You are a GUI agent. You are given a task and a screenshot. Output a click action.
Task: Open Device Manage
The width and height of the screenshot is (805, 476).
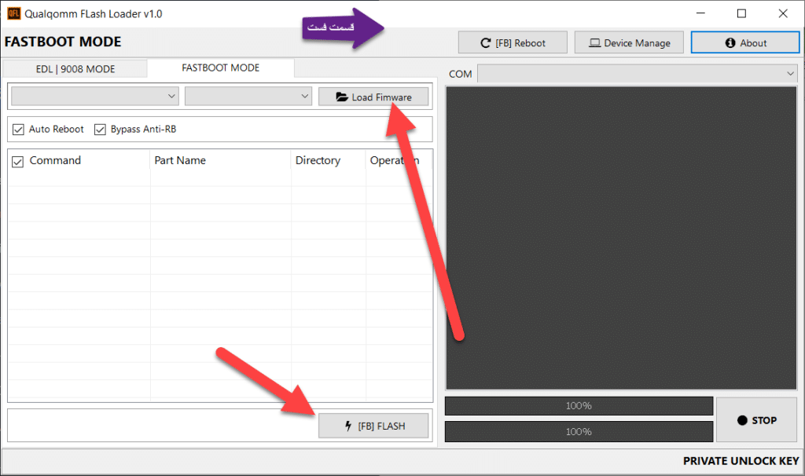(629, 43)
